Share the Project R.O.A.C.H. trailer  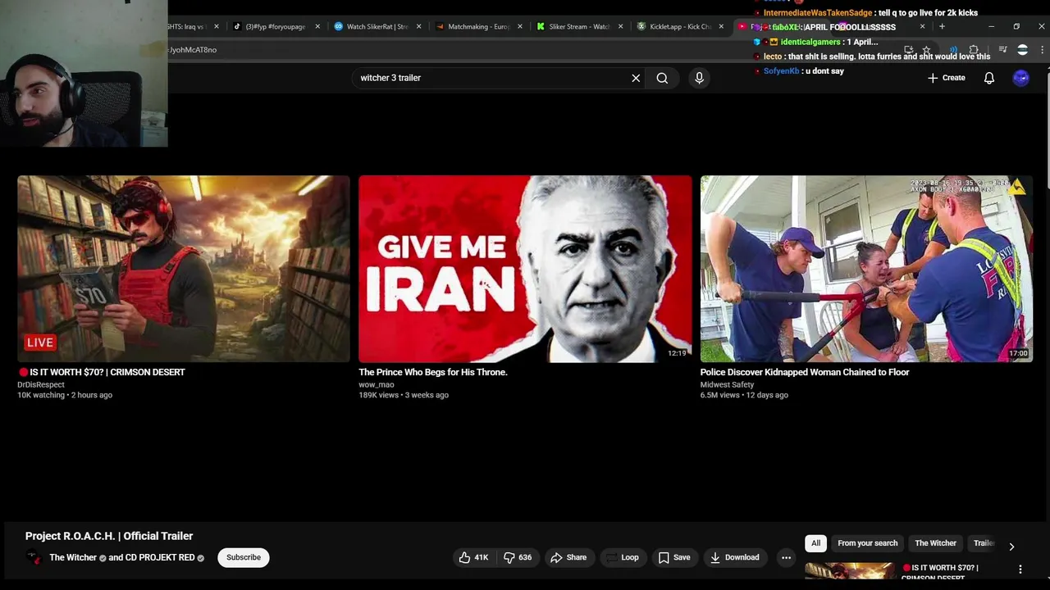pos(568,557)
